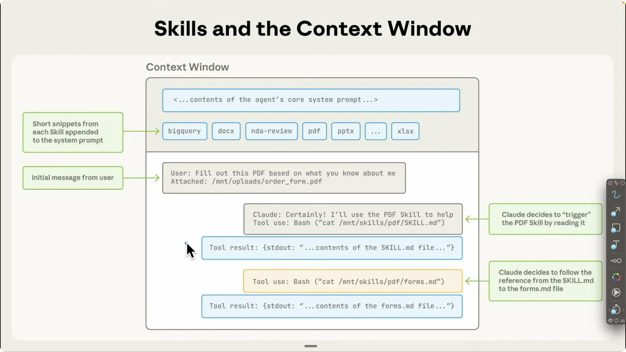Click the play button in annotation toolbar
Viewport: 626px width, 352px height.
coord(616,293)
